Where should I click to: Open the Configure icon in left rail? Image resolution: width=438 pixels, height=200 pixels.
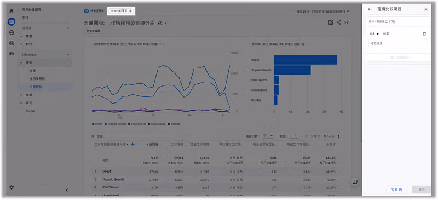11,54
